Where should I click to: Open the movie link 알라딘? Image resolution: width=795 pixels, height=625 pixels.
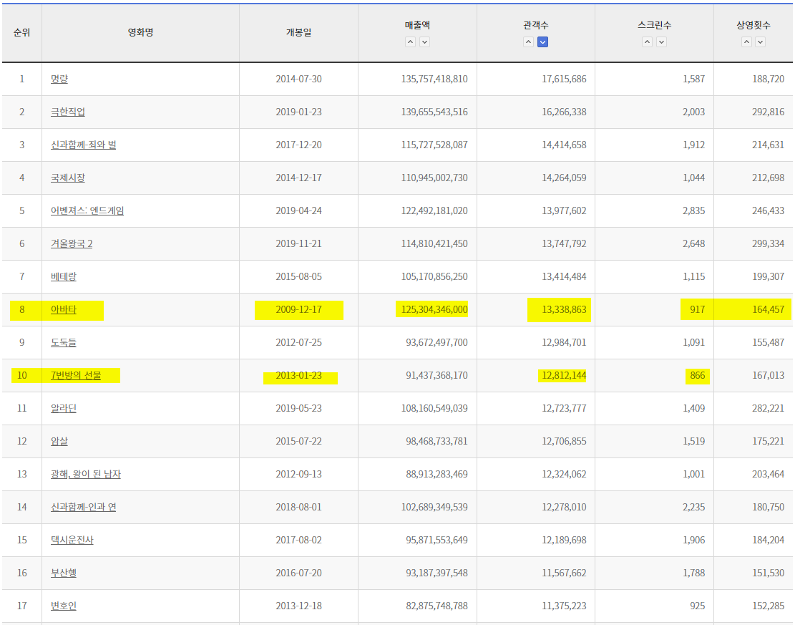[64, 408]
